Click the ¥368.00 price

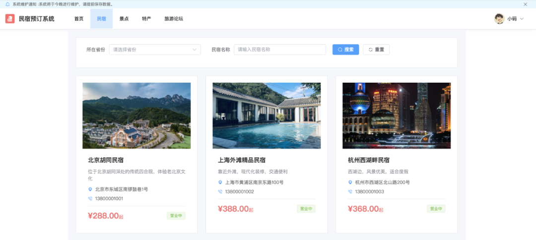363,209
